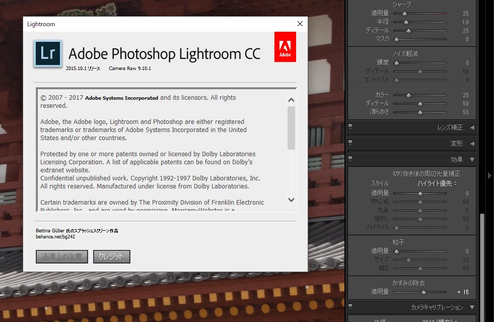Click the scroll down arrow in the license text
Screen dimensions: 494x322
click(292, 200)
